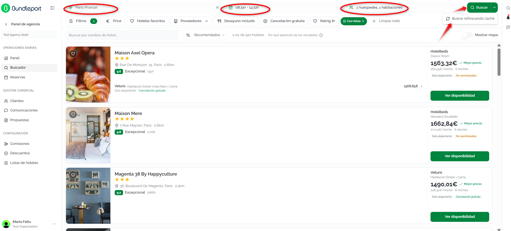Click the 1563,32€ Hotelbeds price
Viewport: 511px width, 231px height.
pos(444,63)
